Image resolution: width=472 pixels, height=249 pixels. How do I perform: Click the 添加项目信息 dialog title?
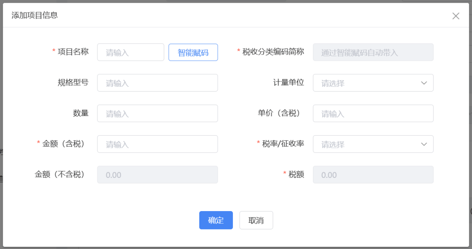tap(35, 15)
